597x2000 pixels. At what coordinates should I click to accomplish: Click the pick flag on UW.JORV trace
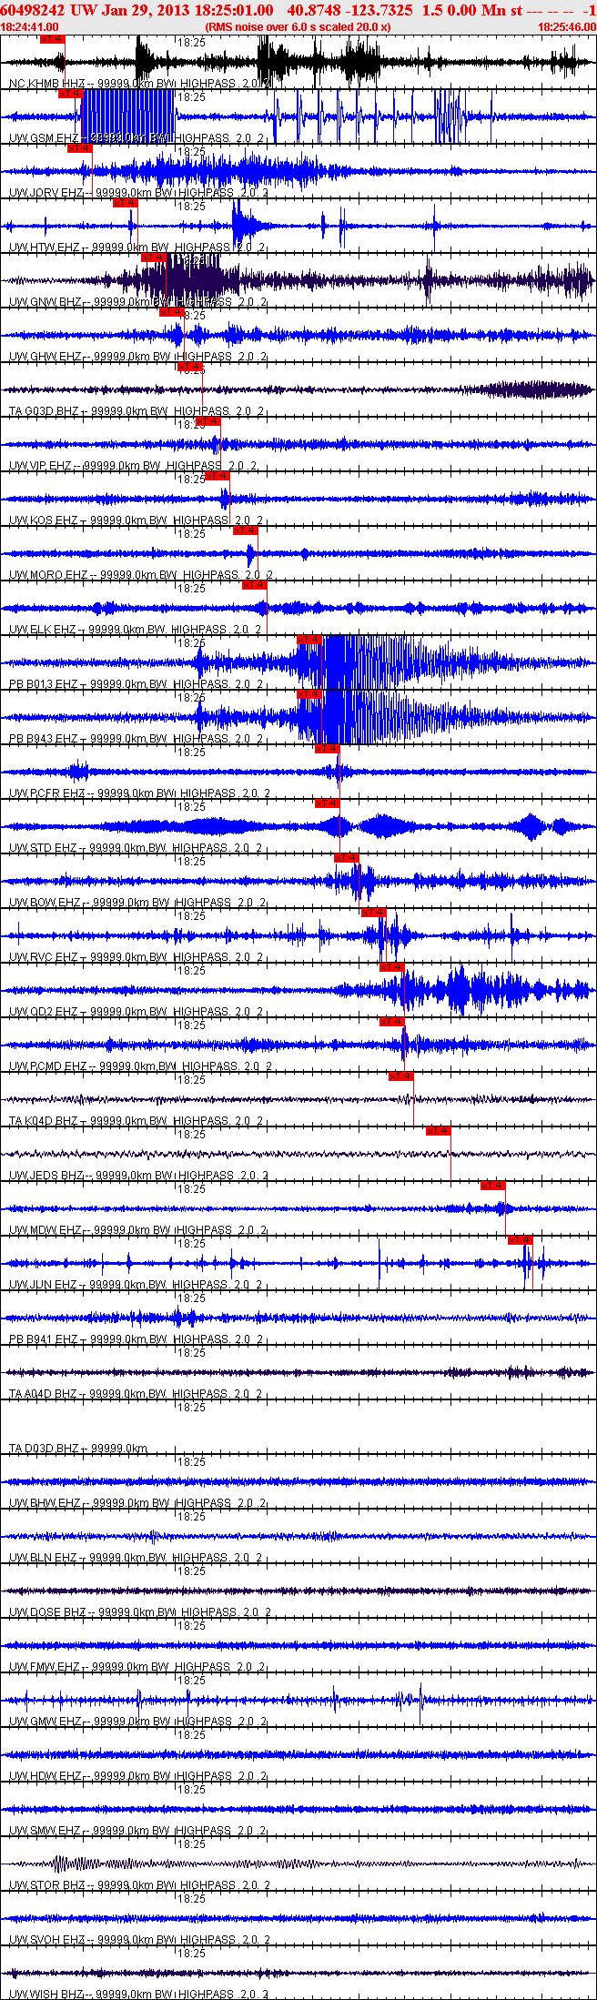coord(80,148)
